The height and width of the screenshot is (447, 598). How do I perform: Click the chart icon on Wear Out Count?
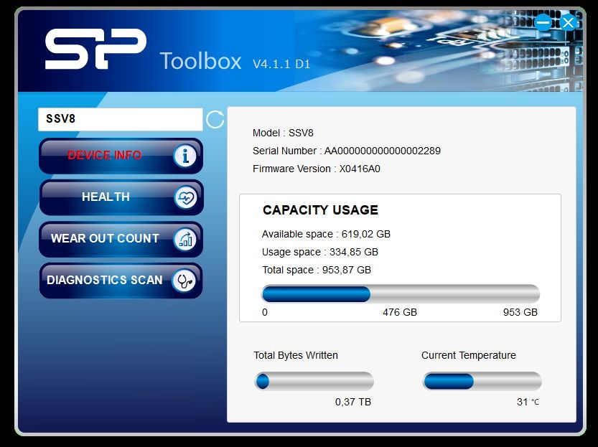185,240
